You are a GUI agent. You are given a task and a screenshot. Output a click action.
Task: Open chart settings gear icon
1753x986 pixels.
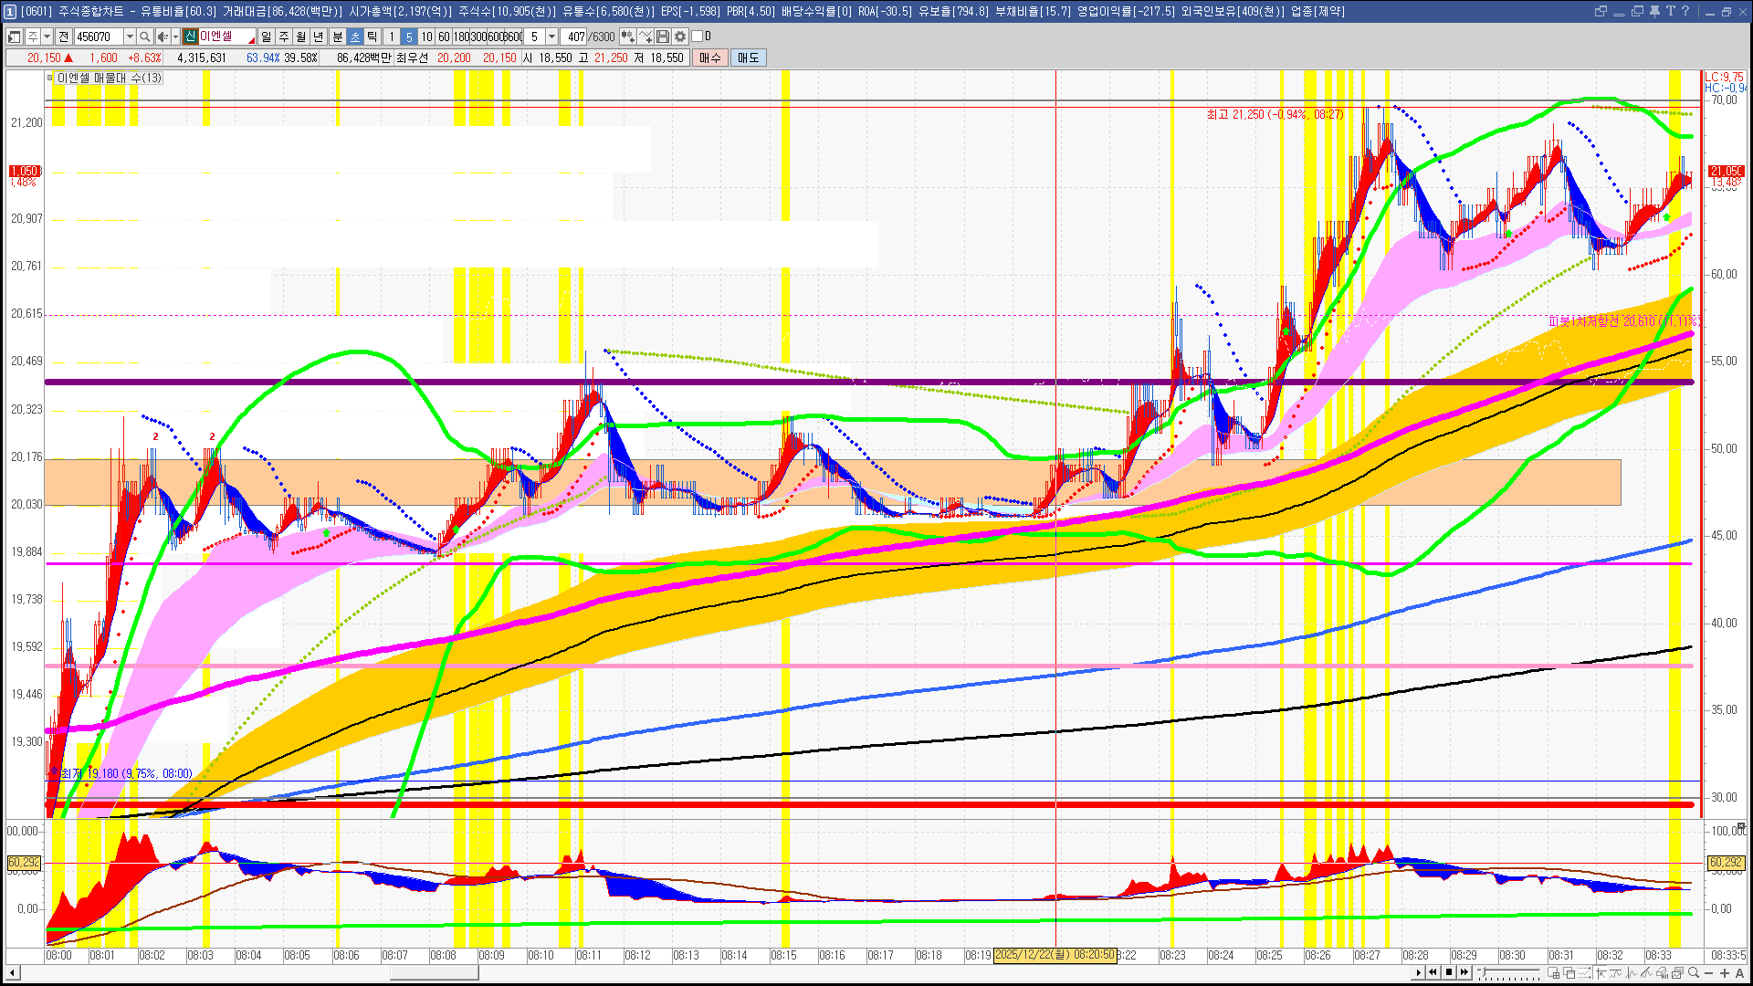tap(680, 37)
